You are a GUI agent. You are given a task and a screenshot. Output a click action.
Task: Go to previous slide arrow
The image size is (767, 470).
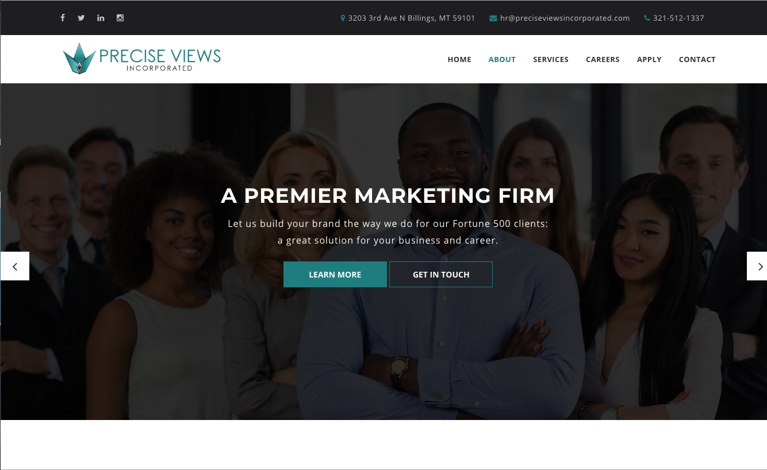pyautogui.click(x=15, y=266)
